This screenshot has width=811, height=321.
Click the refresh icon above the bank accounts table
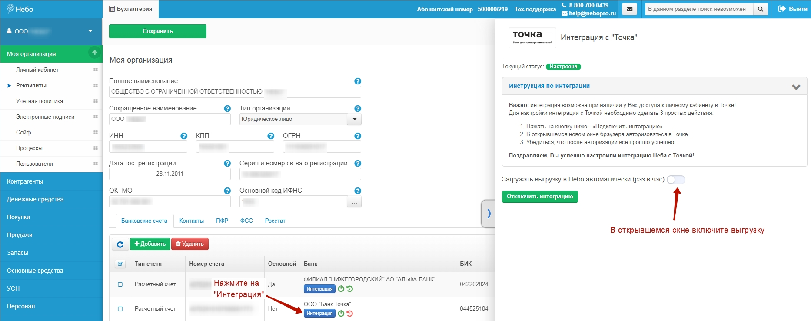(120, 244)
